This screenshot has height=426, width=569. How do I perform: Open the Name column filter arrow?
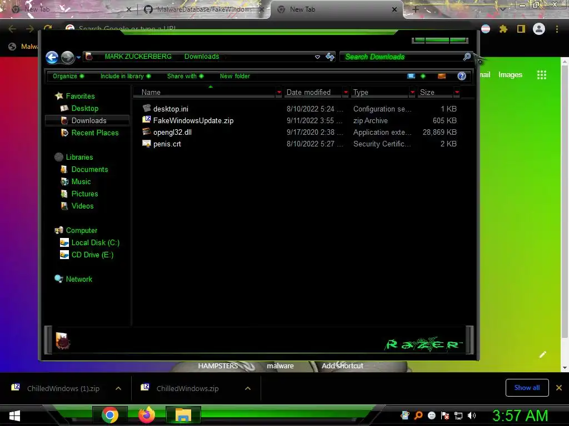tap(279, 93)
